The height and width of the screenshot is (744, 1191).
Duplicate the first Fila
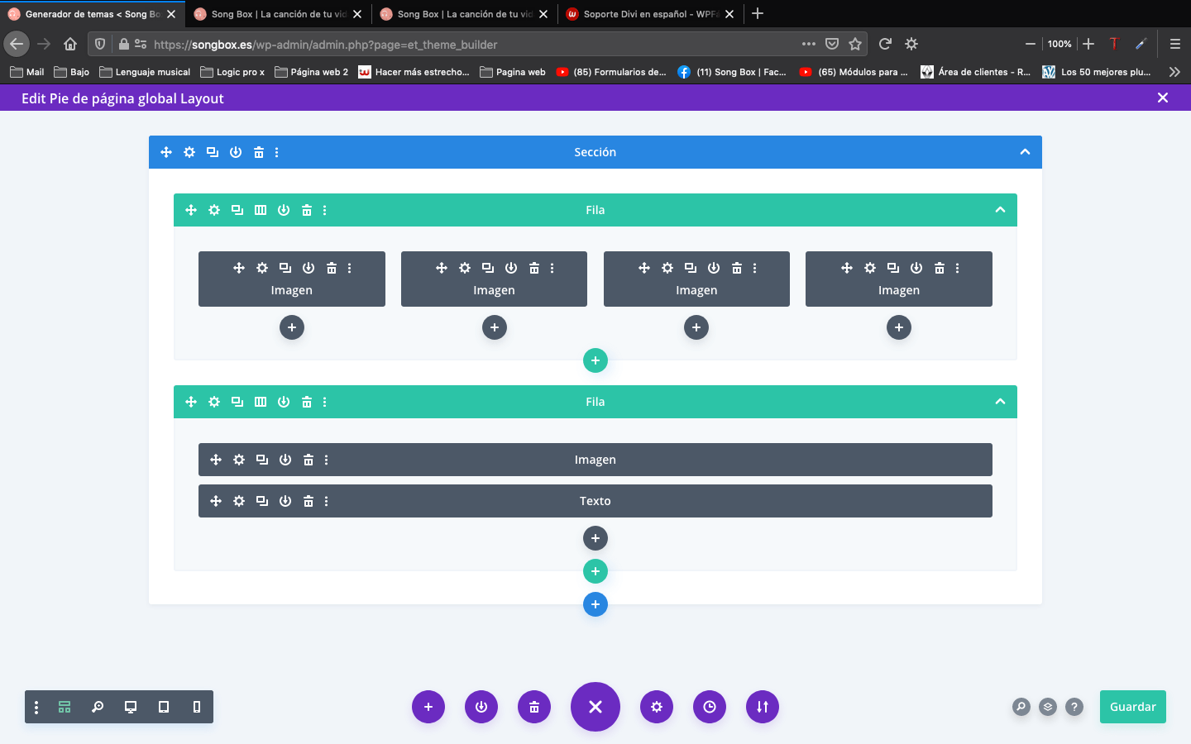tap(237, 210)
